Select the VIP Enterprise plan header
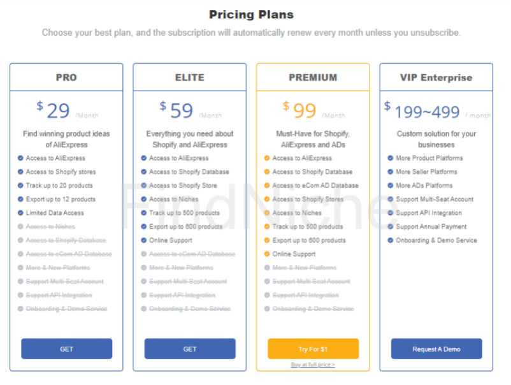 436,77
